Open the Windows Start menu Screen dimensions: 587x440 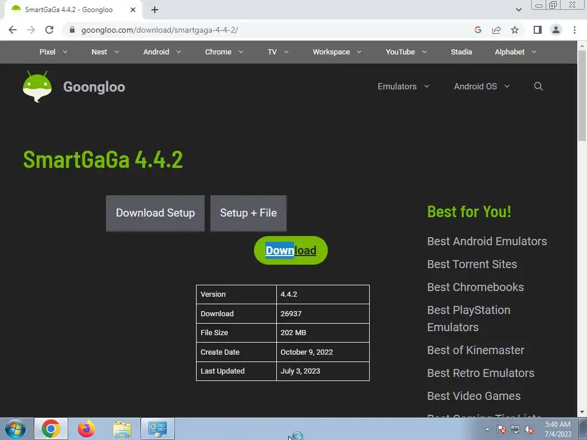point(15,429)
